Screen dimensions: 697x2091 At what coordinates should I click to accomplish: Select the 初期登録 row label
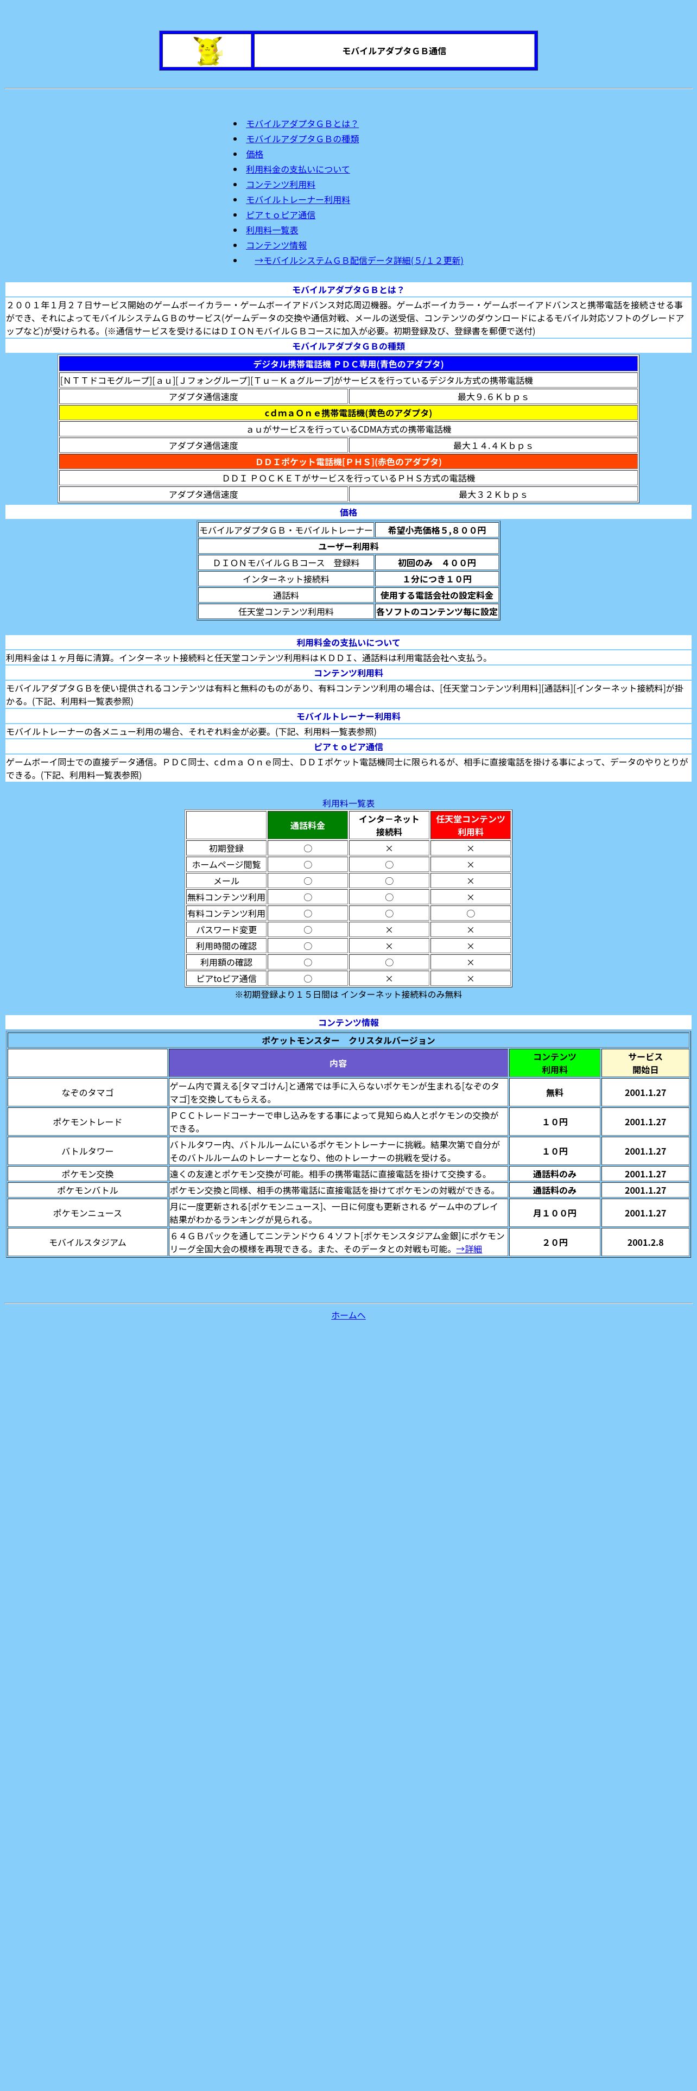pos(226,848)
